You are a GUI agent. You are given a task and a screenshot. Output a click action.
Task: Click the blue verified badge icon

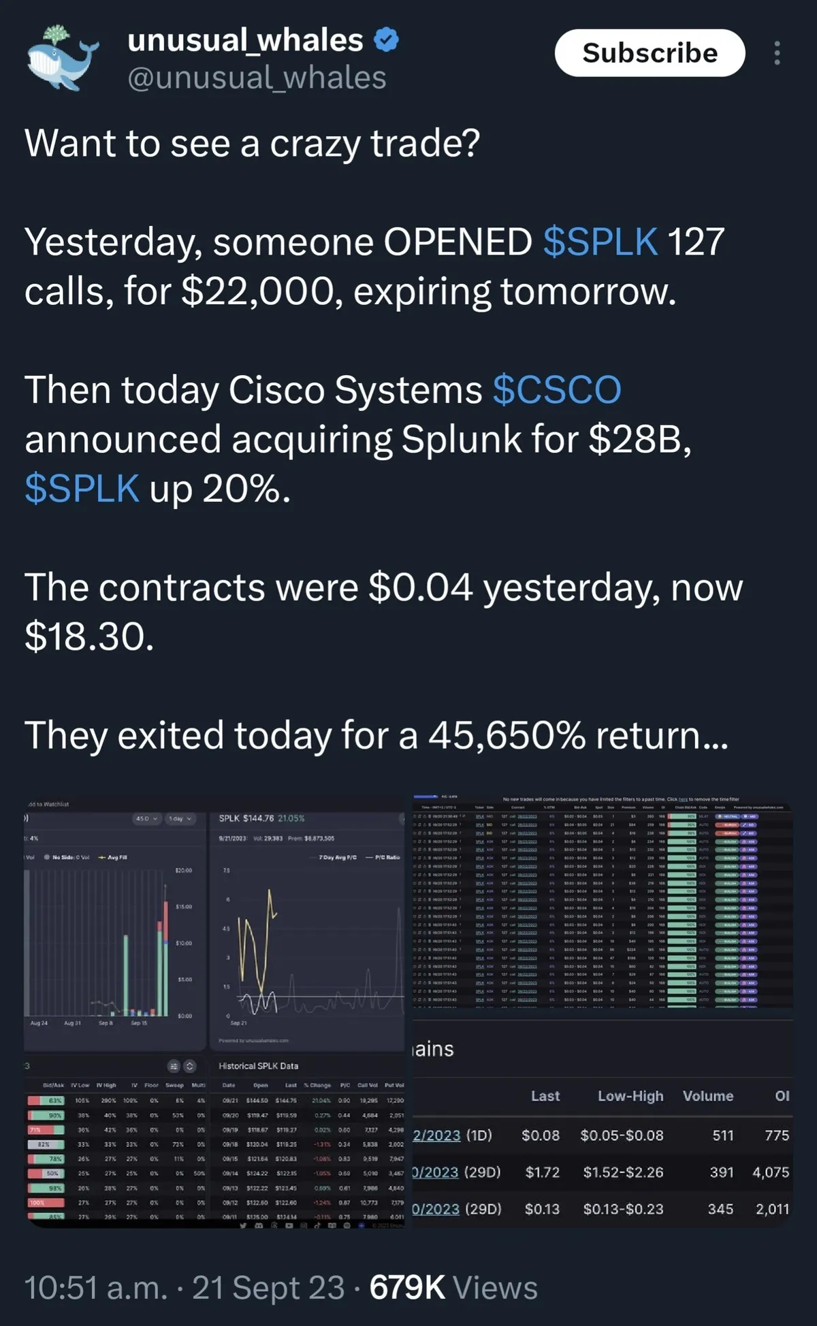pos(387,40)
